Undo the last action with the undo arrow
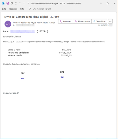 pyautogui.click(x=12, y=3)
